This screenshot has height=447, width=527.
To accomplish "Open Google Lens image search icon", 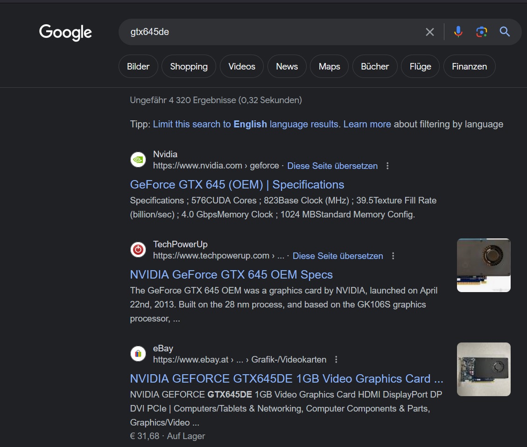I will (482, 32).
